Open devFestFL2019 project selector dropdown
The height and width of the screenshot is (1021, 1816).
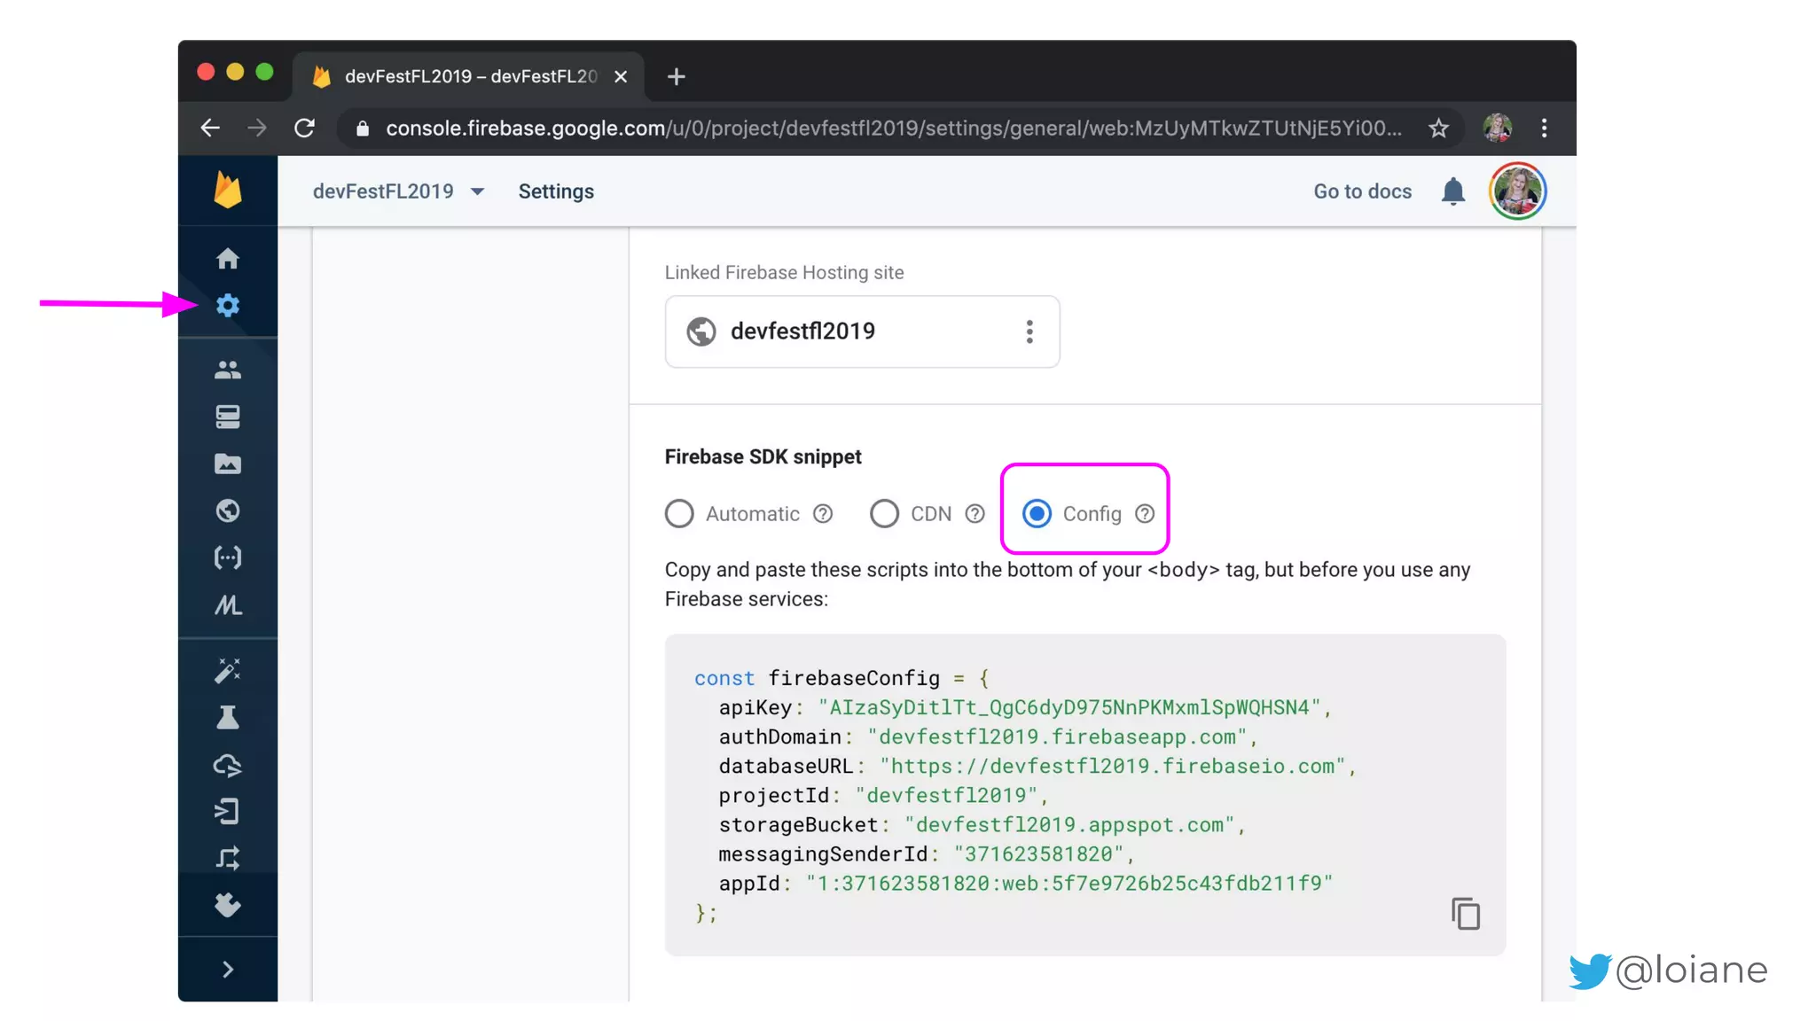[x=398, y=191]
